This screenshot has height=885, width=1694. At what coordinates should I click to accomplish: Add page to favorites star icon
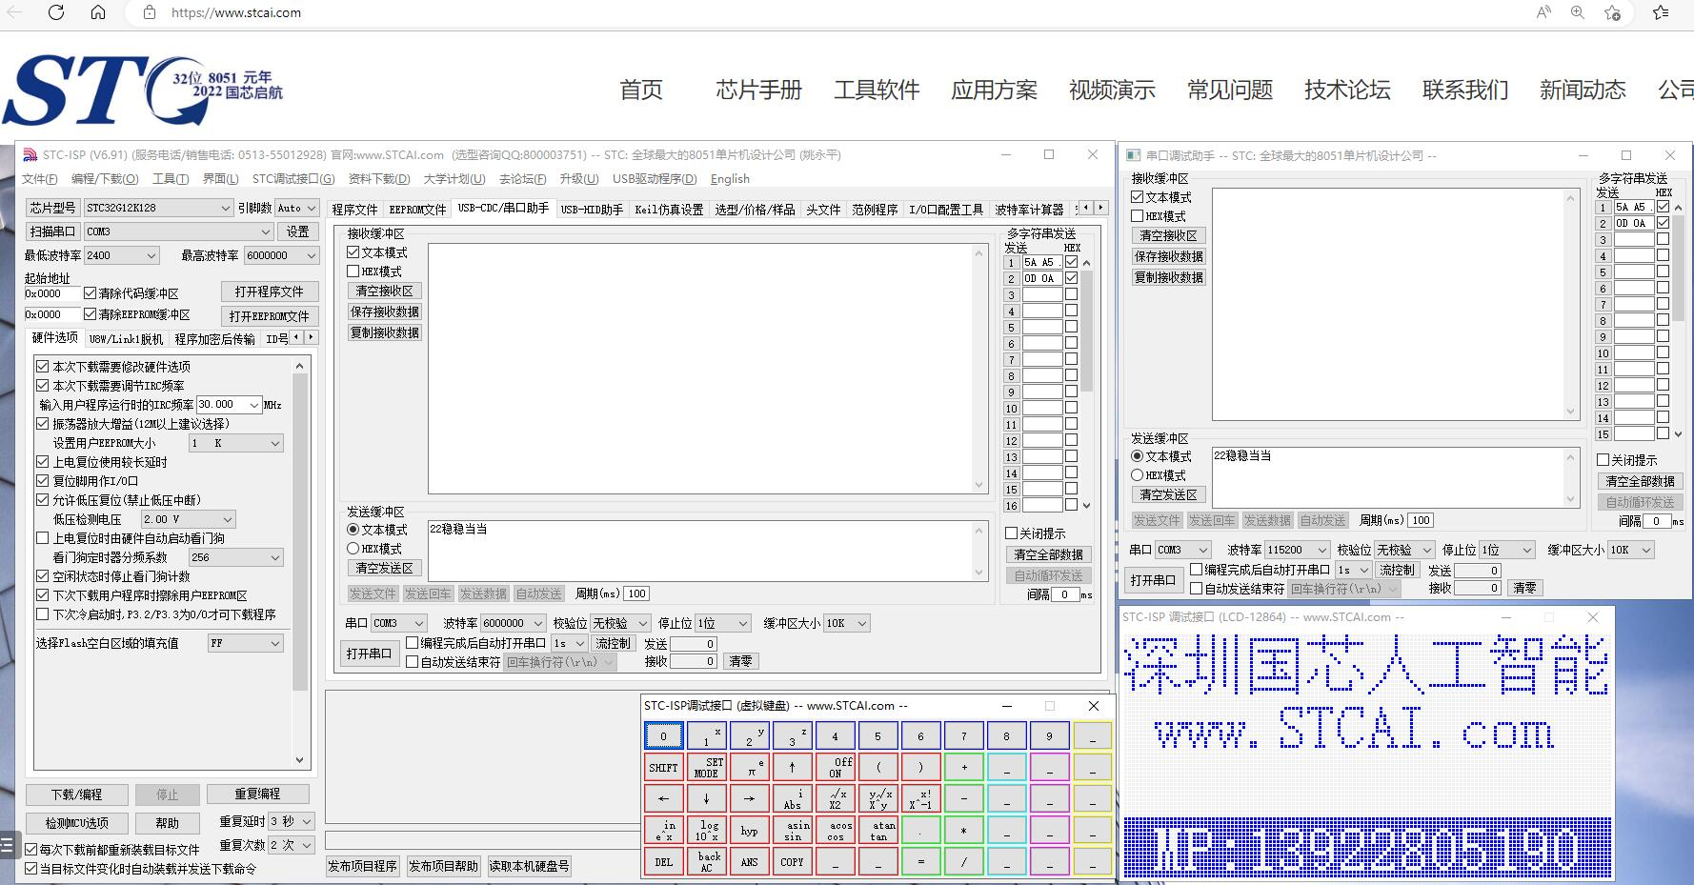click(1612, 12)
